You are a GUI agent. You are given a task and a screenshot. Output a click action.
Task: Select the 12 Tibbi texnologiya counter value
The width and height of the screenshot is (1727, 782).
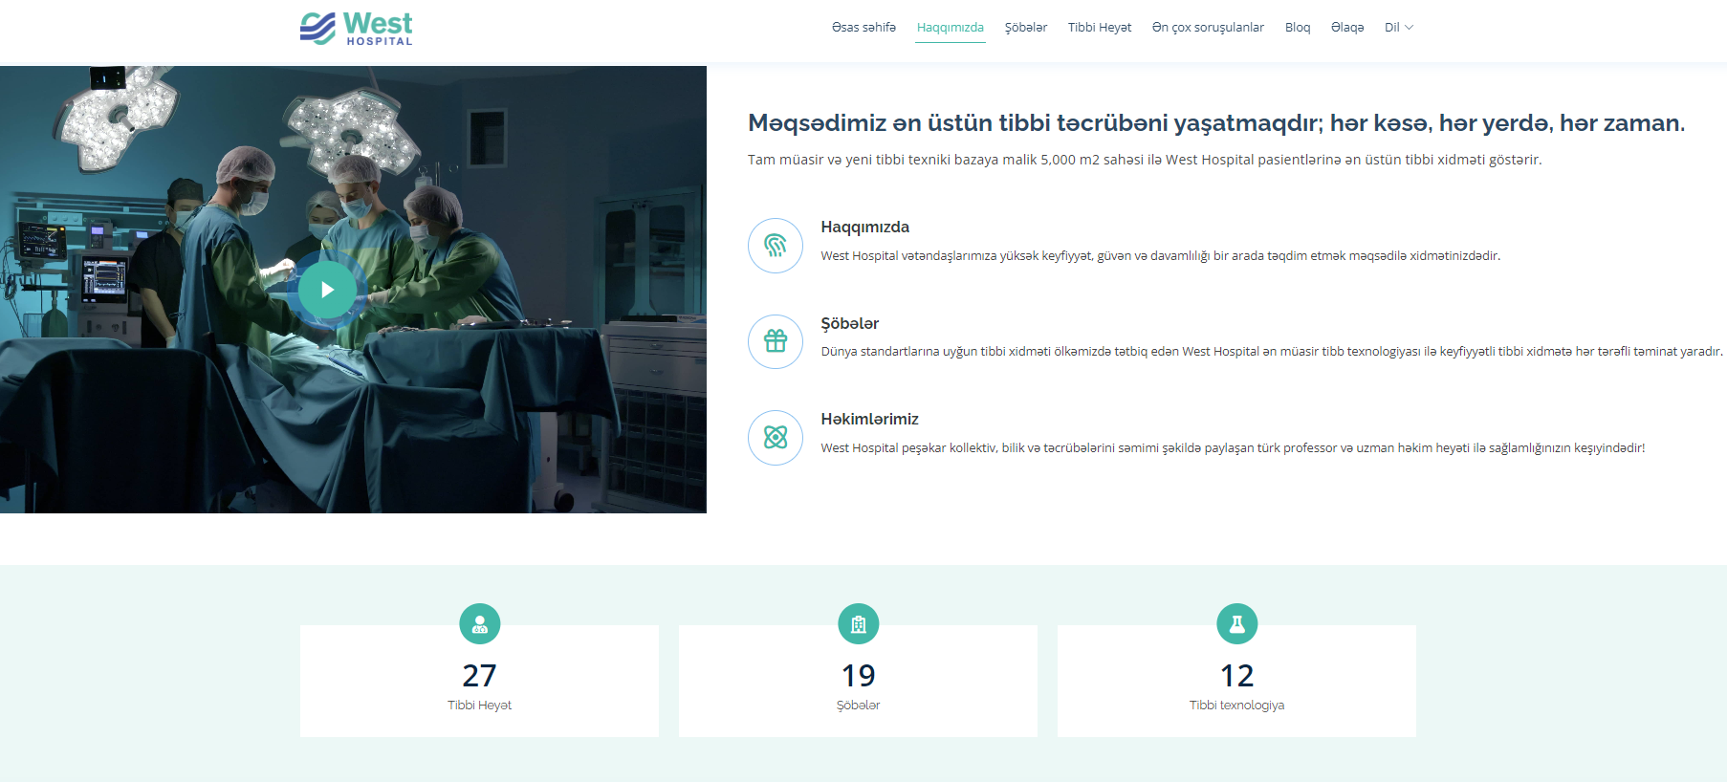click(x=1237, y=676)
